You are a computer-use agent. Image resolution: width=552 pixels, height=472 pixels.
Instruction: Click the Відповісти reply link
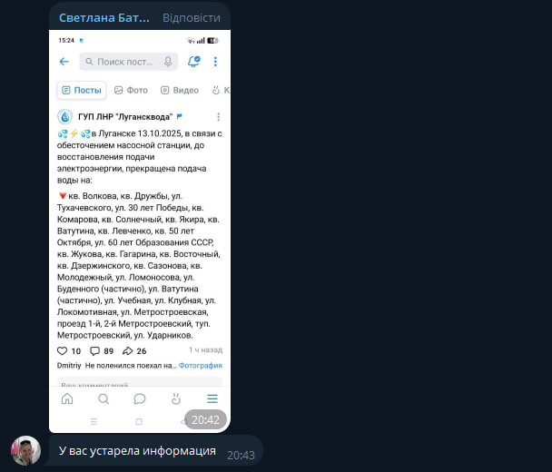192,18
